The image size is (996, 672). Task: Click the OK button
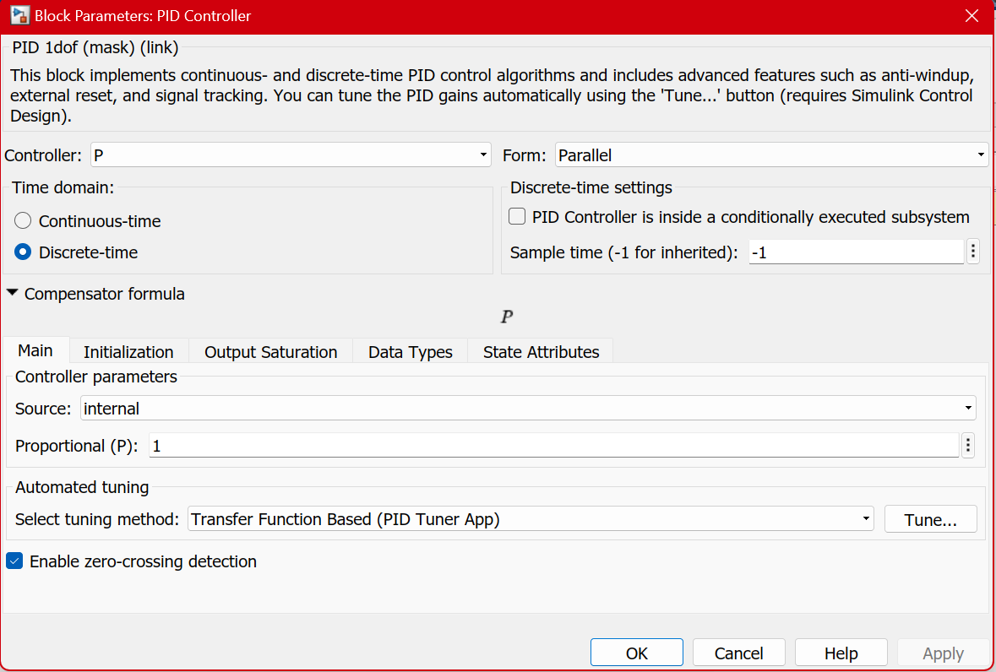[x=636, y=653]
